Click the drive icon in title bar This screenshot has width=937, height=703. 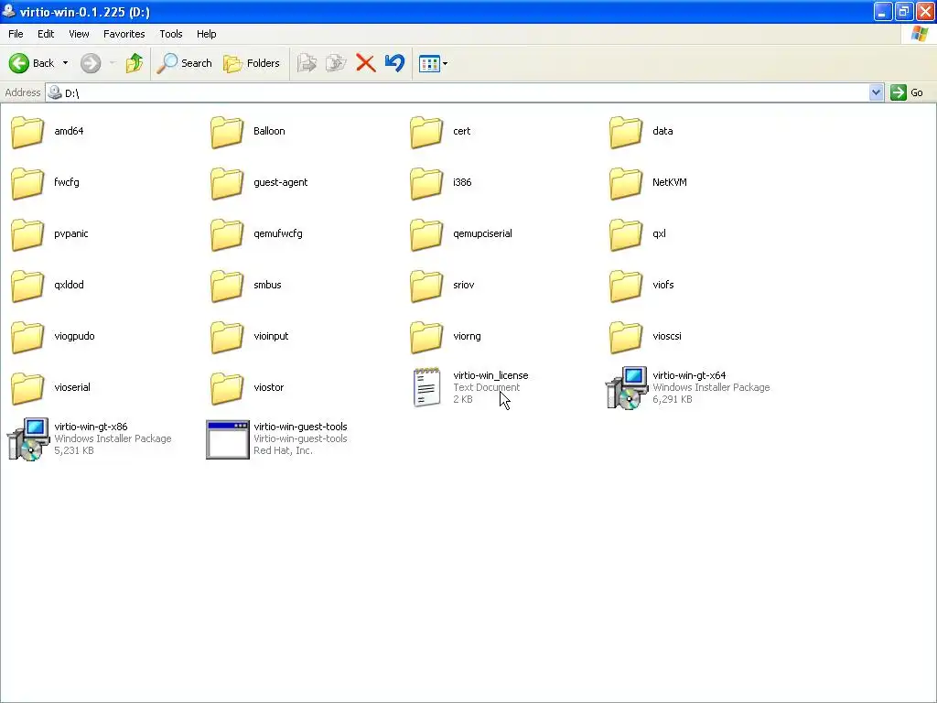pos(9,11)
